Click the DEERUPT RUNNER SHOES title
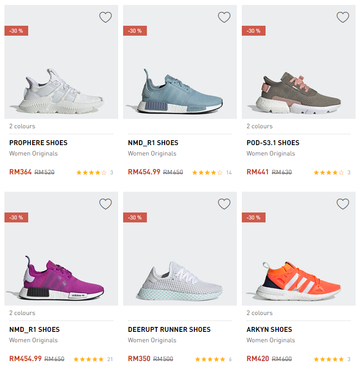 click(x=169, y=329)
